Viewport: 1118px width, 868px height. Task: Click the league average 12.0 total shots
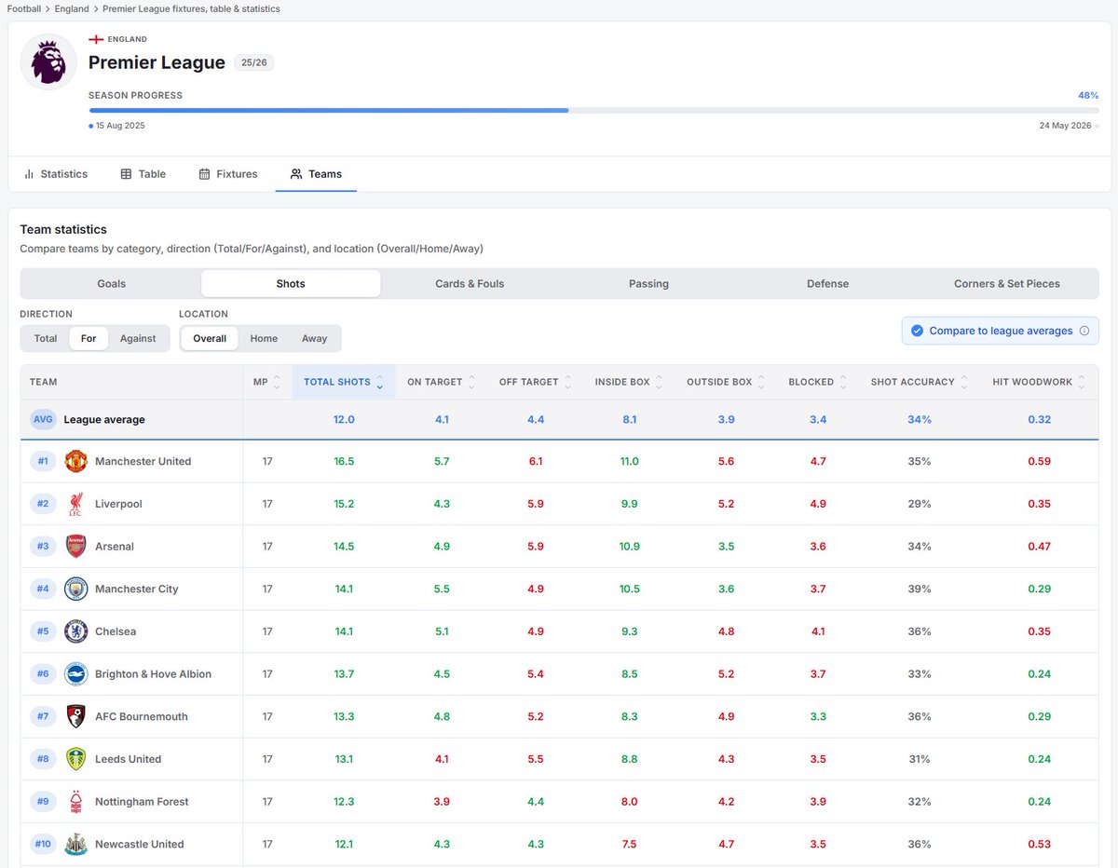[x=344, y=419]
